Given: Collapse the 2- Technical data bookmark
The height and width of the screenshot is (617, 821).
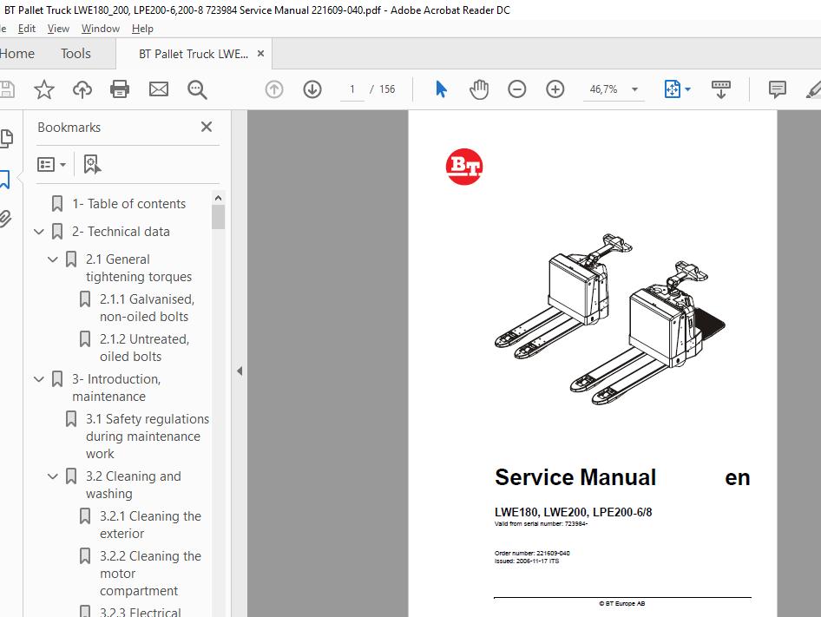Looking at the screenshot, I should pyautogui.click(x=39, y=232).
